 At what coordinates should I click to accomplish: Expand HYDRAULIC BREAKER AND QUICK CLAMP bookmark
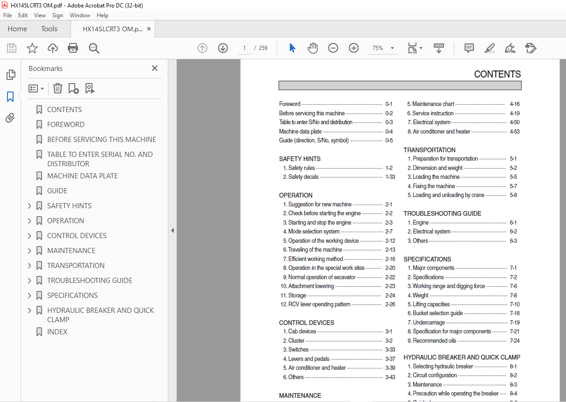point(30,310)
